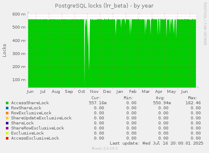Click the Feb x-axis label
209x153 pixels.
coord(133,92)
